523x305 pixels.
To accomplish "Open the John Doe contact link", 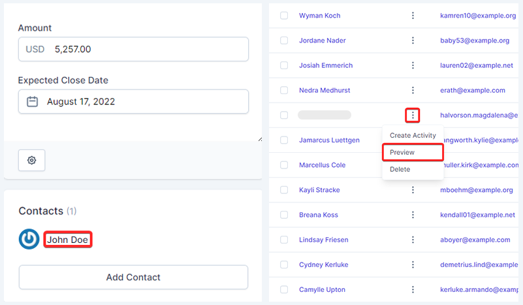I will 67,240.
